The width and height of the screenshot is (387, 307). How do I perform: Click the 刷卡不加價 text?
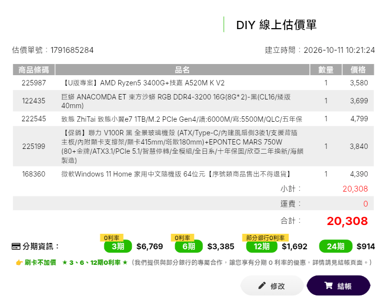click(x=40, y=262)
